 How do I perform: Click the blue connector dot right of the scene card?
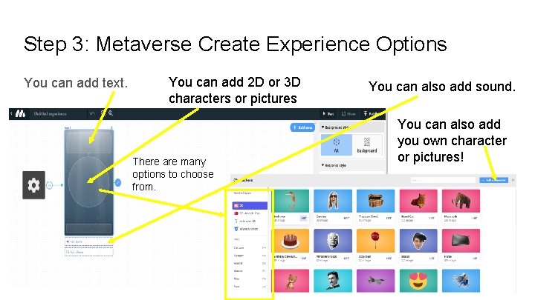click(117, 183)
